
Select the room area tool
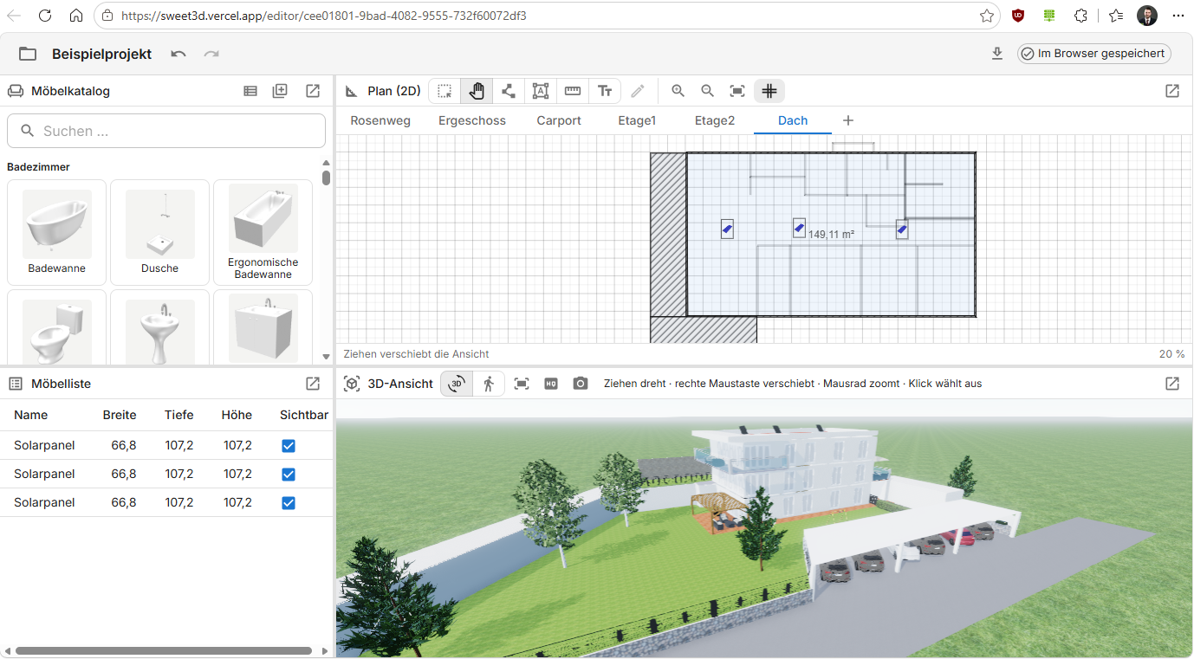(541, 91)
